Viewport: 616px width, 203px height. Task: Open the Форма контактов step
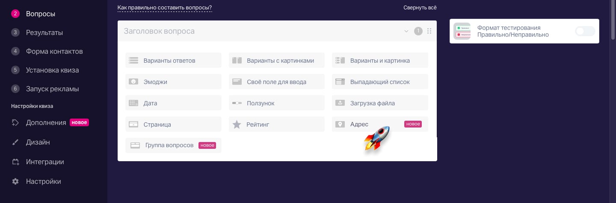(x=54, y=51)
